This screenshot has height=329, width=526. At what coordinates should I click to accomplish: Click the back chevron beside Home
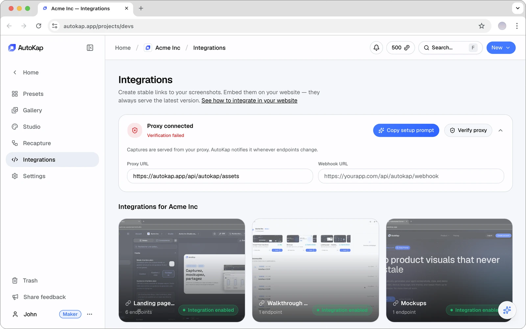click(15, 72)
